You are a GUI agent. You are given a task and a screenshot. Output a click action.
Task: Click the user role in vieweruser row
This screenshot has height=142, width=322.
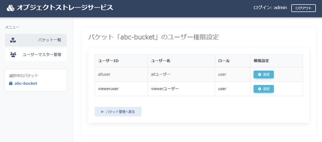pos(222,89)
